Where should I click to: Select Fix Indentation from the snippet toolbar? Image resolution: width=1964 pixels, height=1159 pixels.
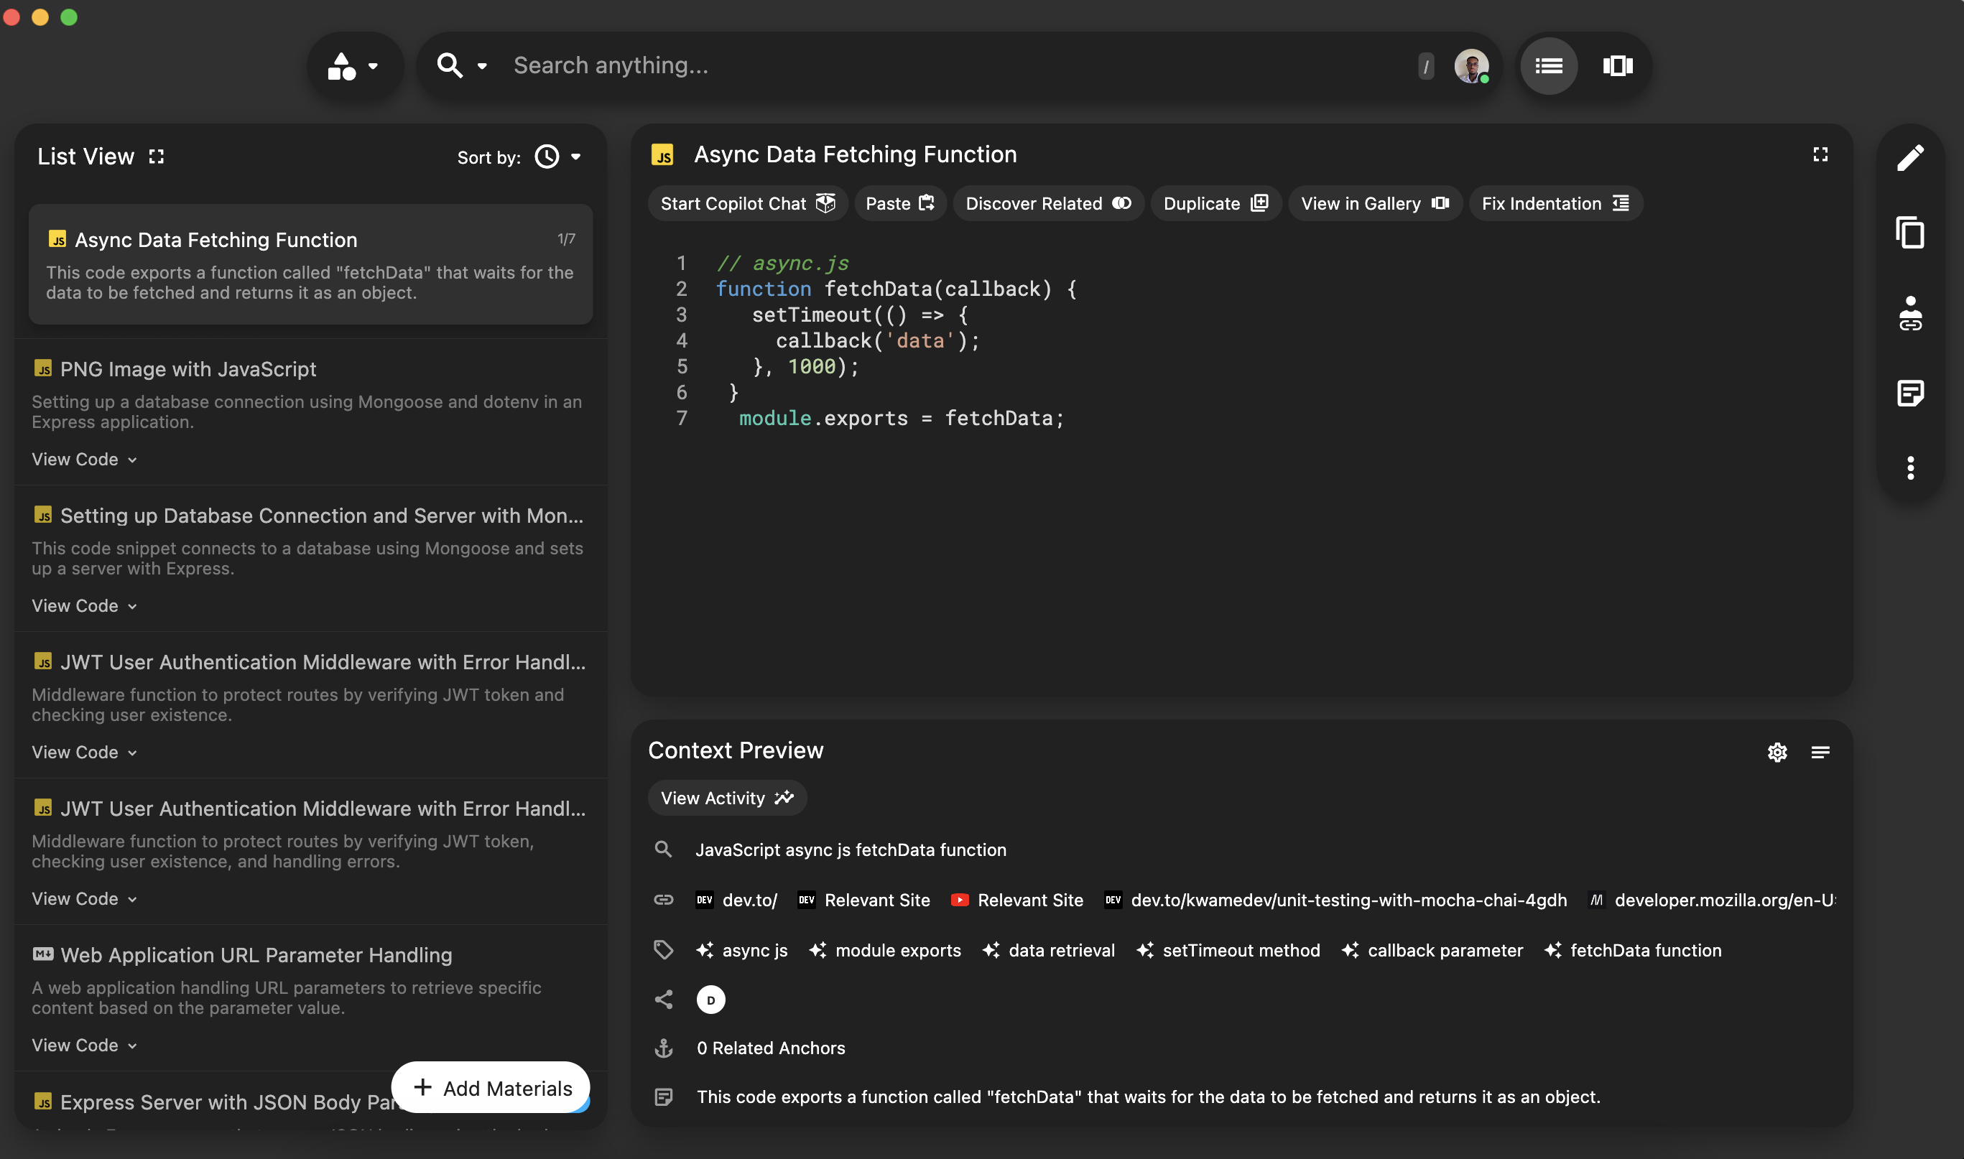tap(1555, 203)
